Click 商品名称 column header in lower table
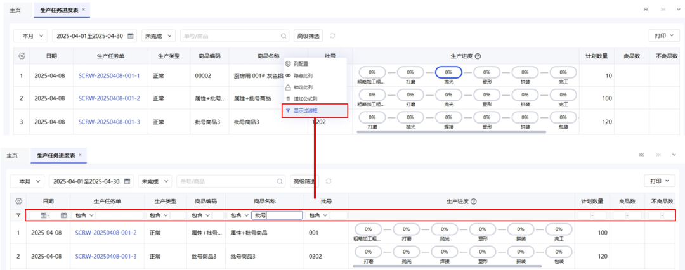This screenshot has height=270, width=685. point(265,202)
